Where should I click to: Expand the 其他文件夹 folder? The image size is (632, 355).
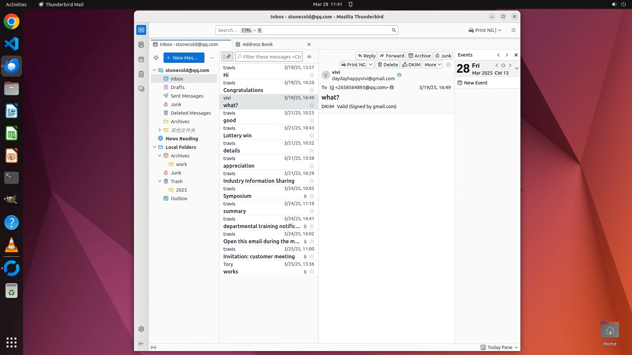(160, 130)
